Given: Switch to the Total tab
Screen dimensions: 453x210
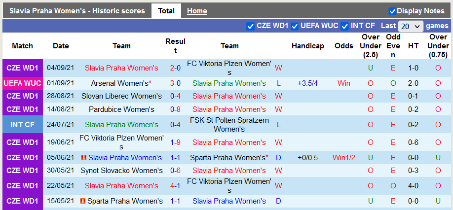Looking at the screenshot, I should 166,11.
